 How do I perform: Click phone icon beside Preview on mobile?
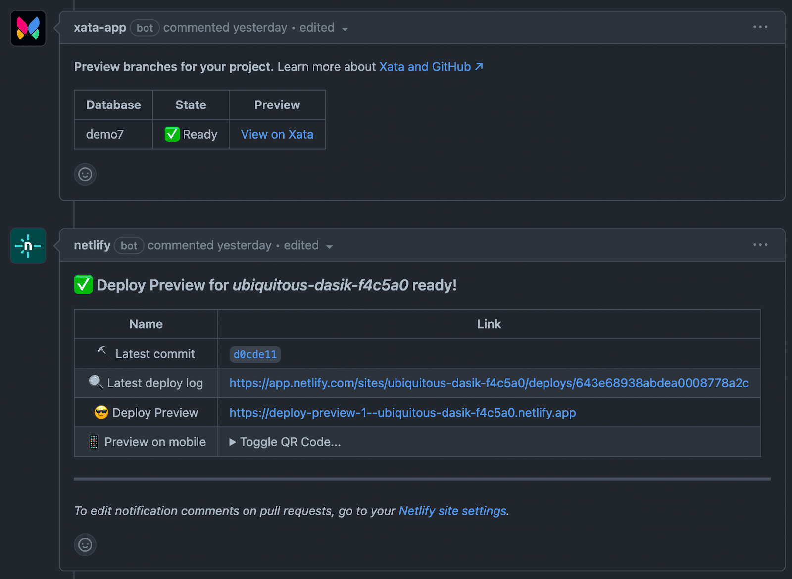point(94,441)
